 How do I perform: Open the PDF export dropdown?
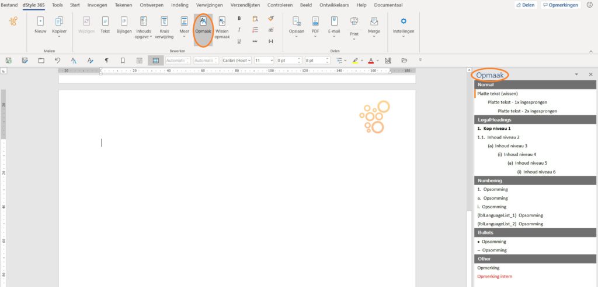tap(315, 27)
